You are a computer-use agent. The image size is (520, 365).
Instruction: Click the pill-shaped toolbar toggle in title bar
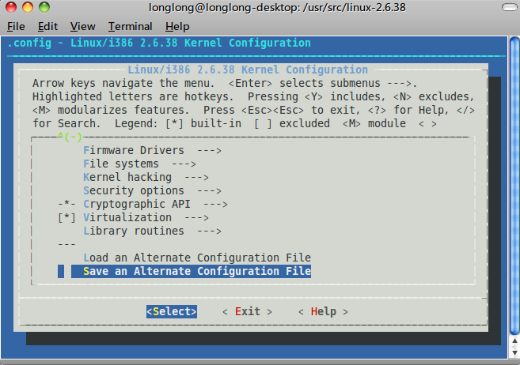[510, 7]
